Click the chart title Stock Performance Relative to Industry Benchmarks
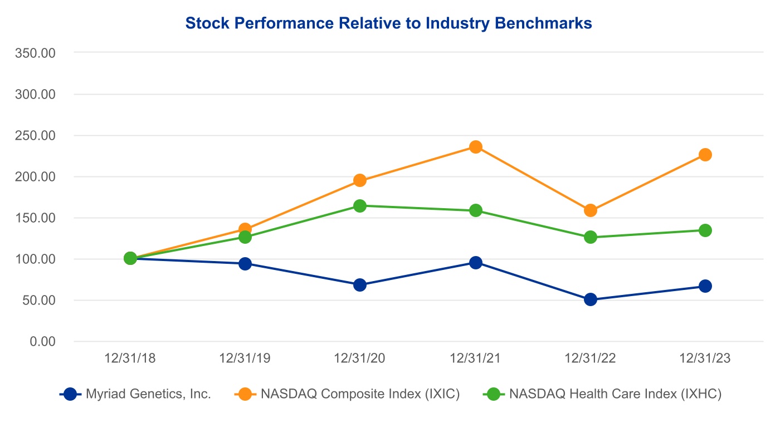Viewport: 780px width, 423px height. [x=388, y=23]
